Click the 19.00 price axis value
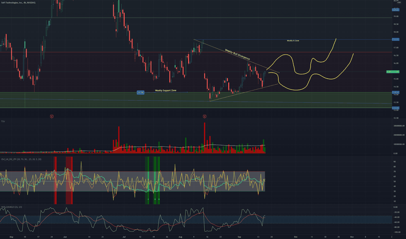Viewport: 406px width, 239px height. tap(396, 16)
